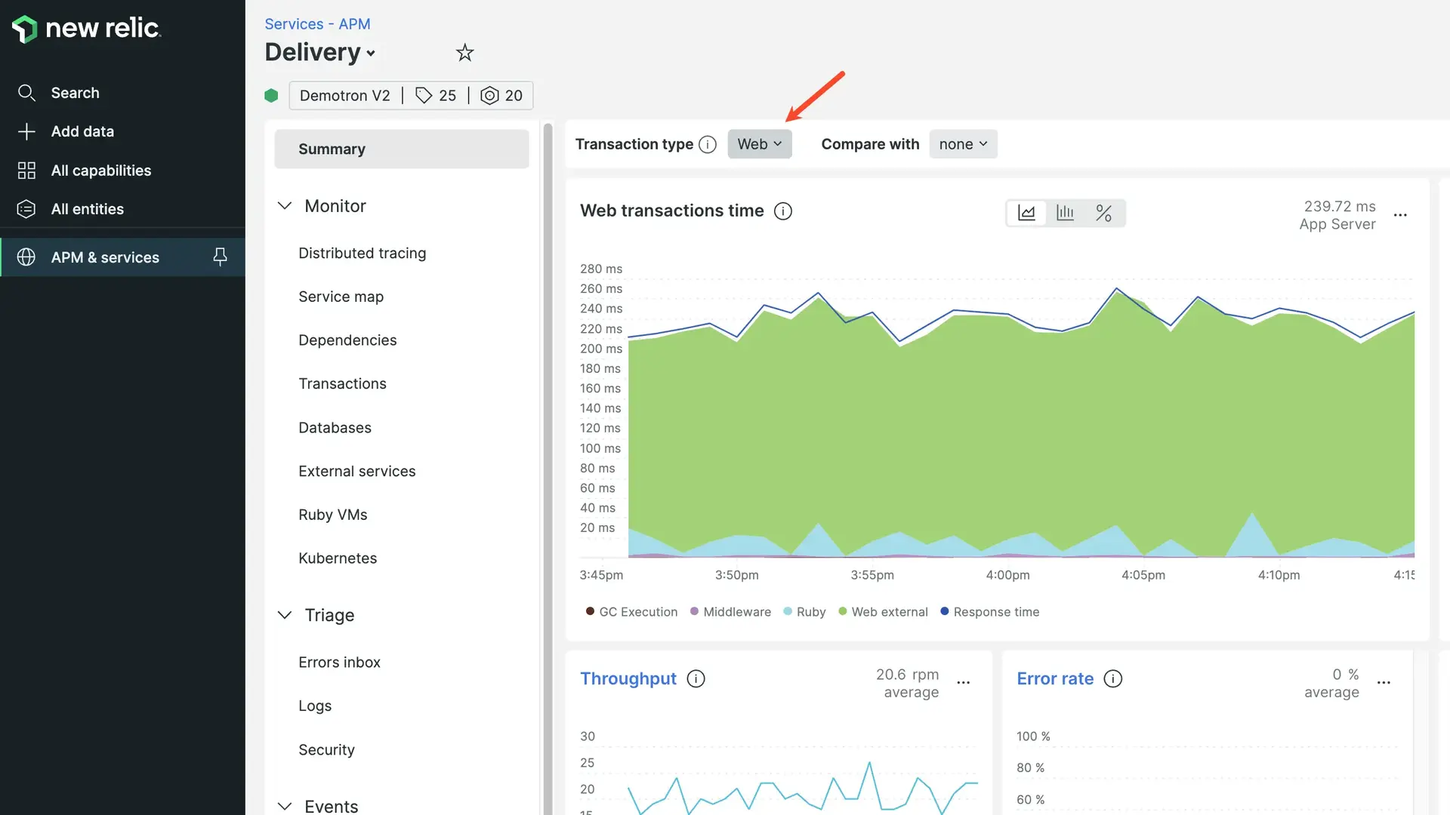Open the Compare with none dropdown
This screenshot has height=815, width=1450.
(962, 144)
